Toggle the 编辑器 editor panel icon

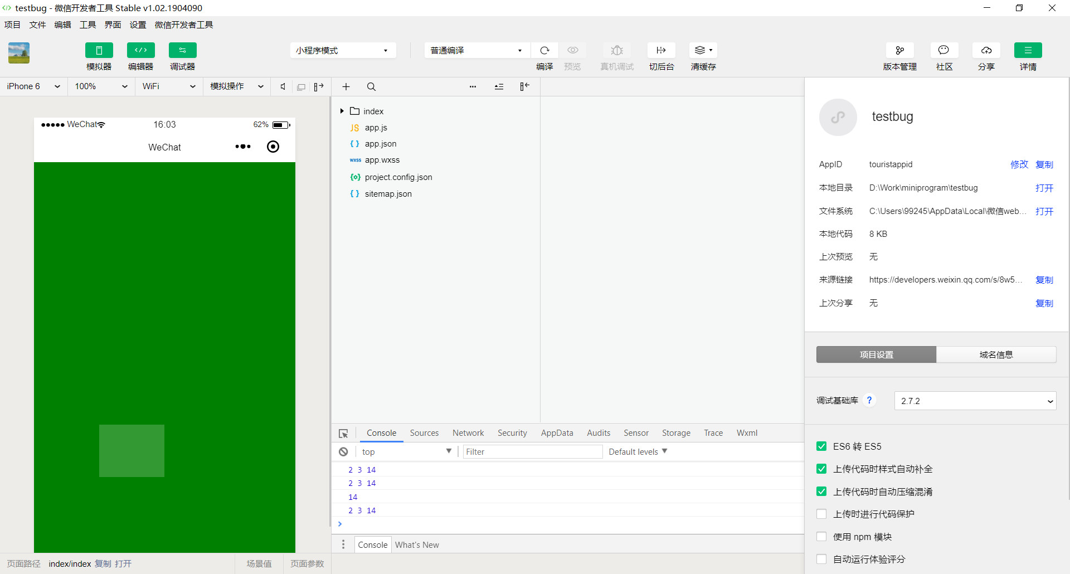(140, 51)
